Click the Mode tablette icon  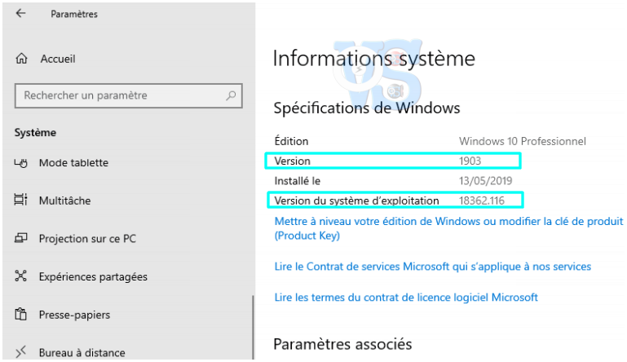22,163
